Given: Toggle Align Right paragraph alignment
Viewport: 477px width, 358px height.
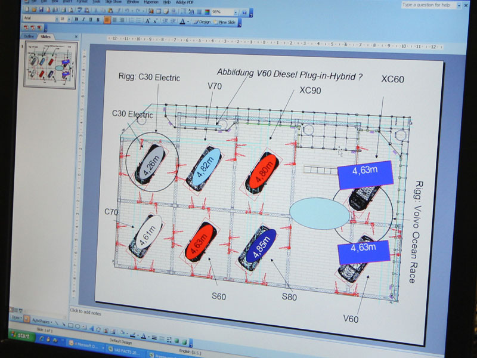Looking at the screenshot, I should coord(122,20).
